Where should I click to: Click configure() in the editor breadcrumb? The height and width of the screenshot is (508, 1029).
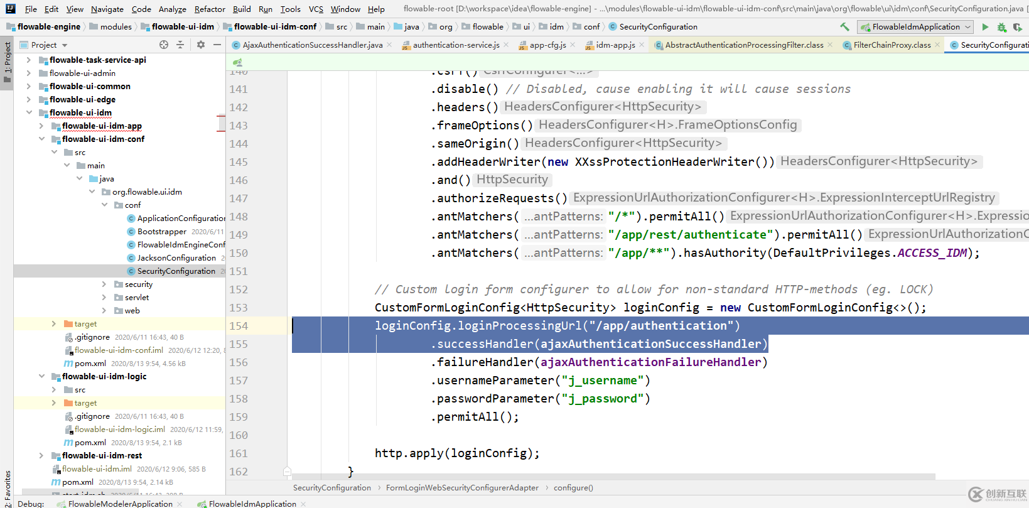click(573, 488)
